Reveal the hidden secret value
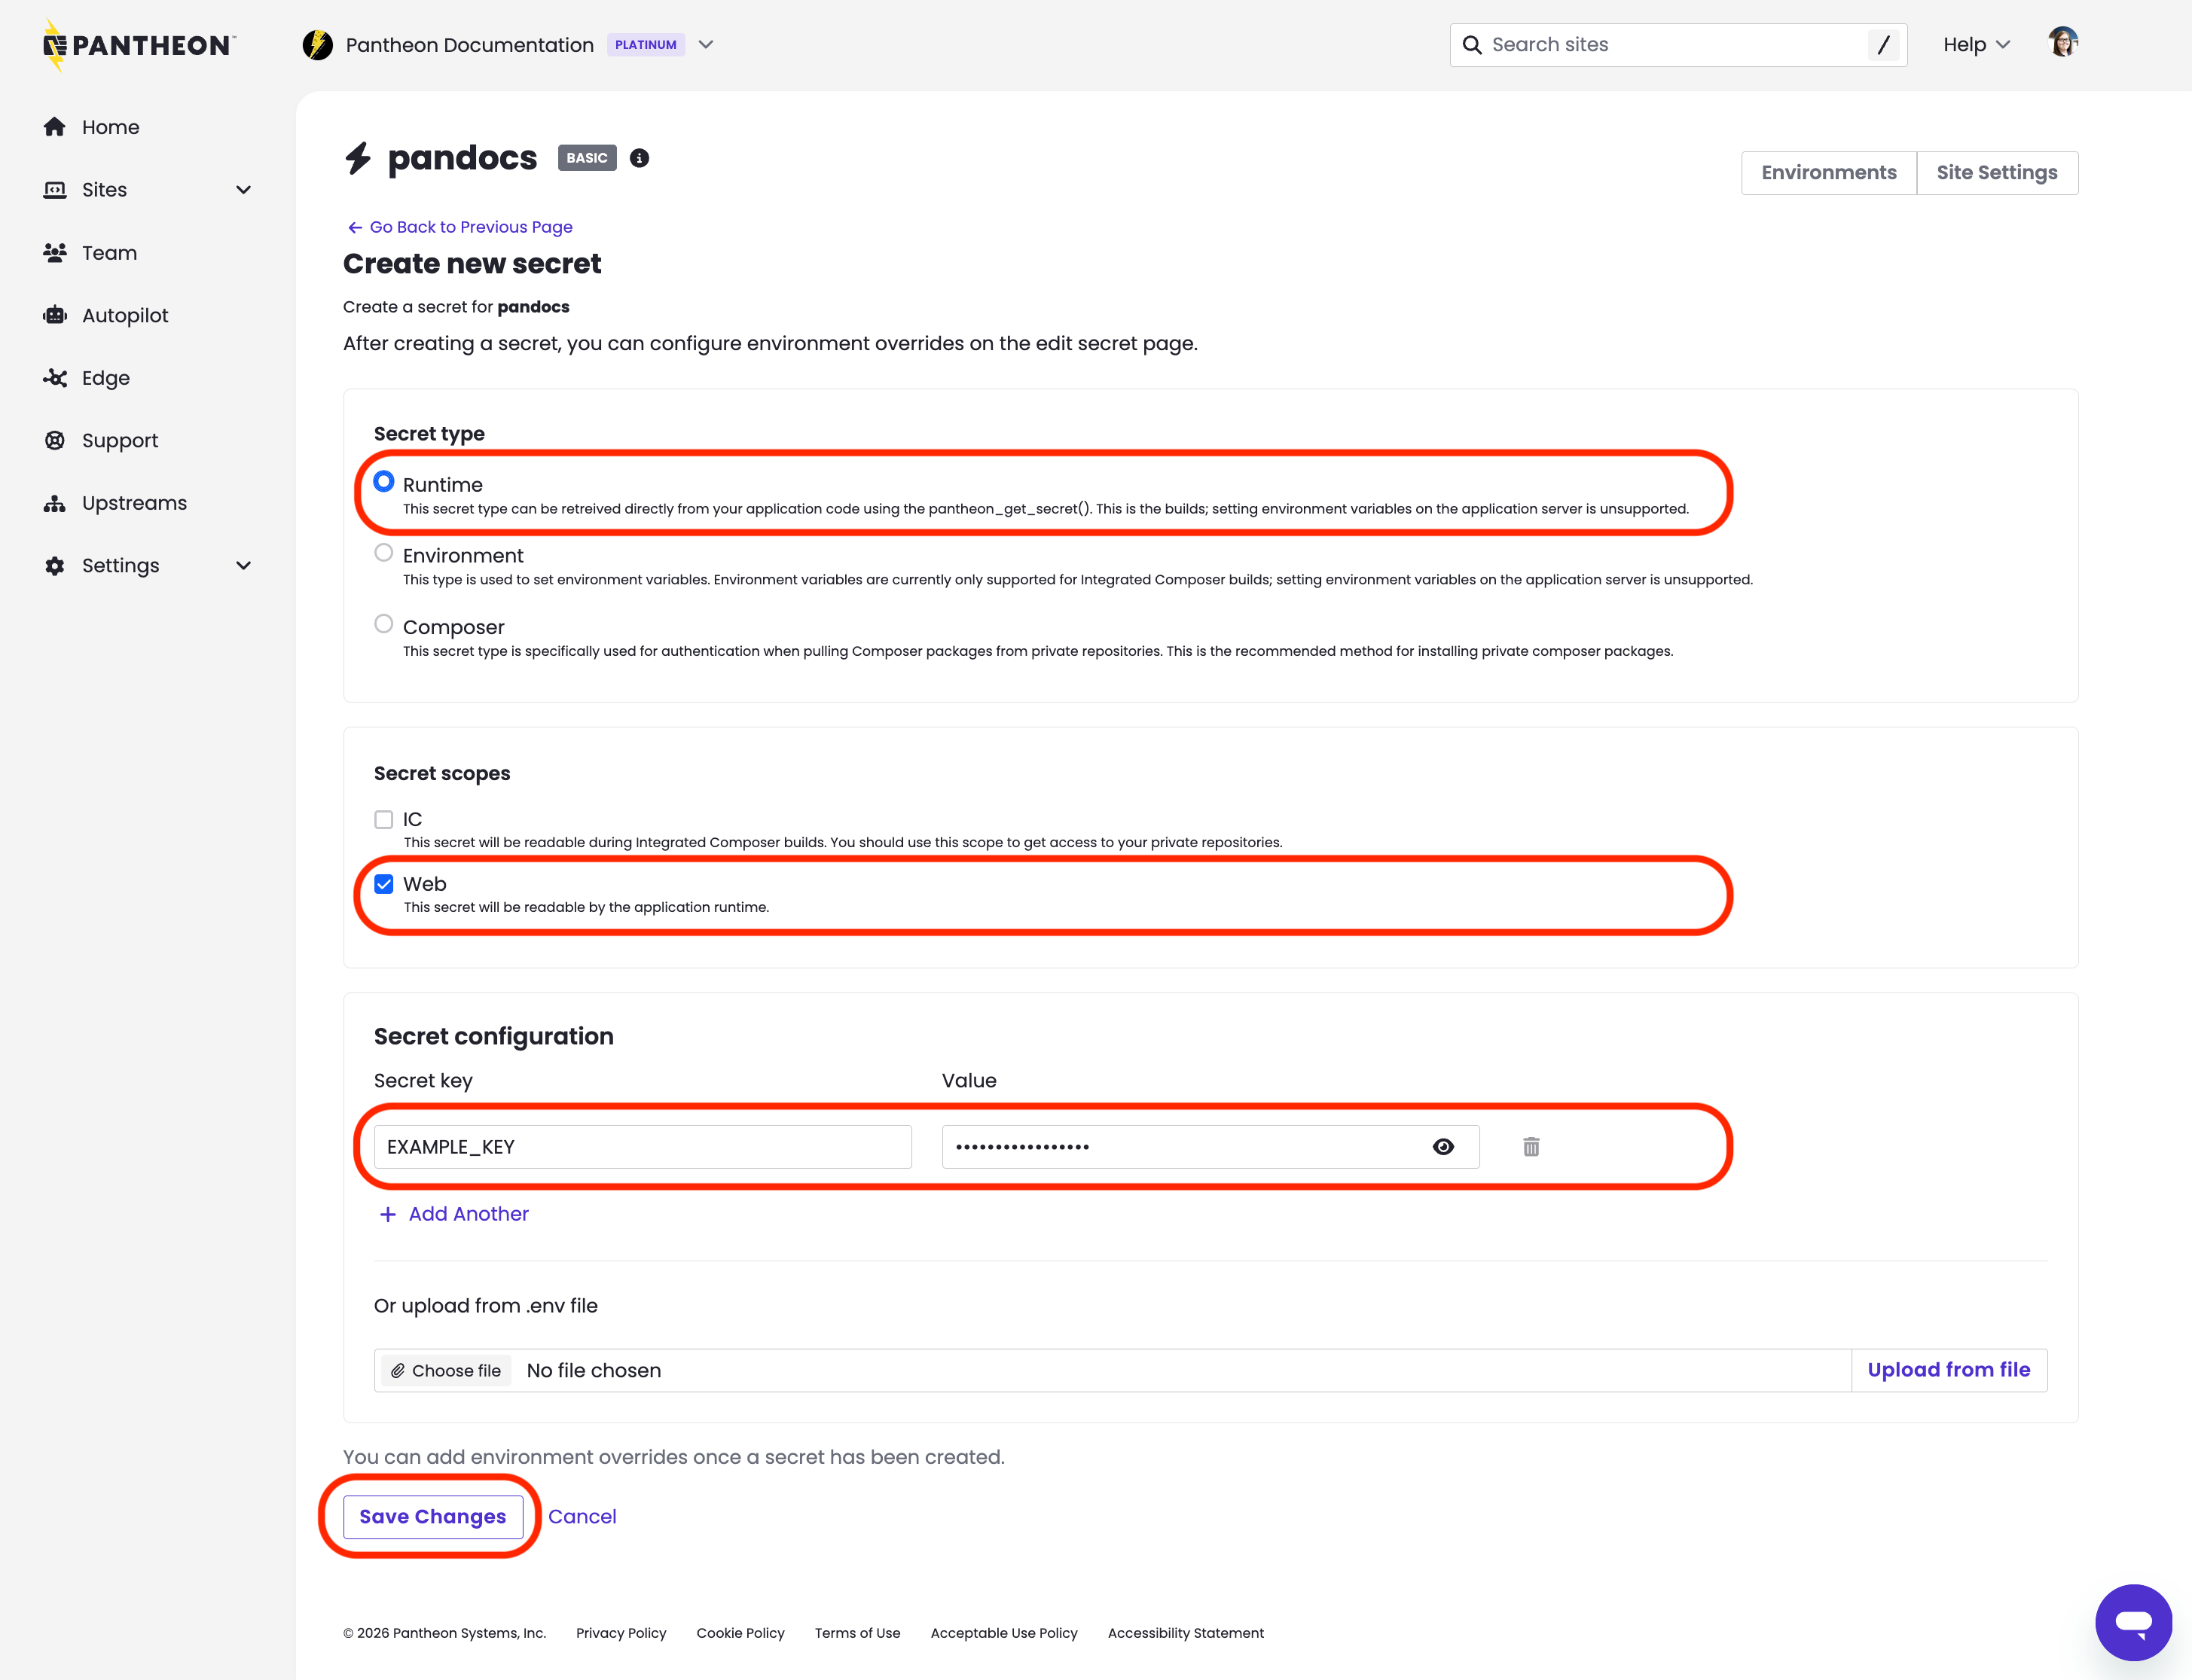Image resolution: width=2192 pixels, height=1680 pixels. tap(1444, 1146)
